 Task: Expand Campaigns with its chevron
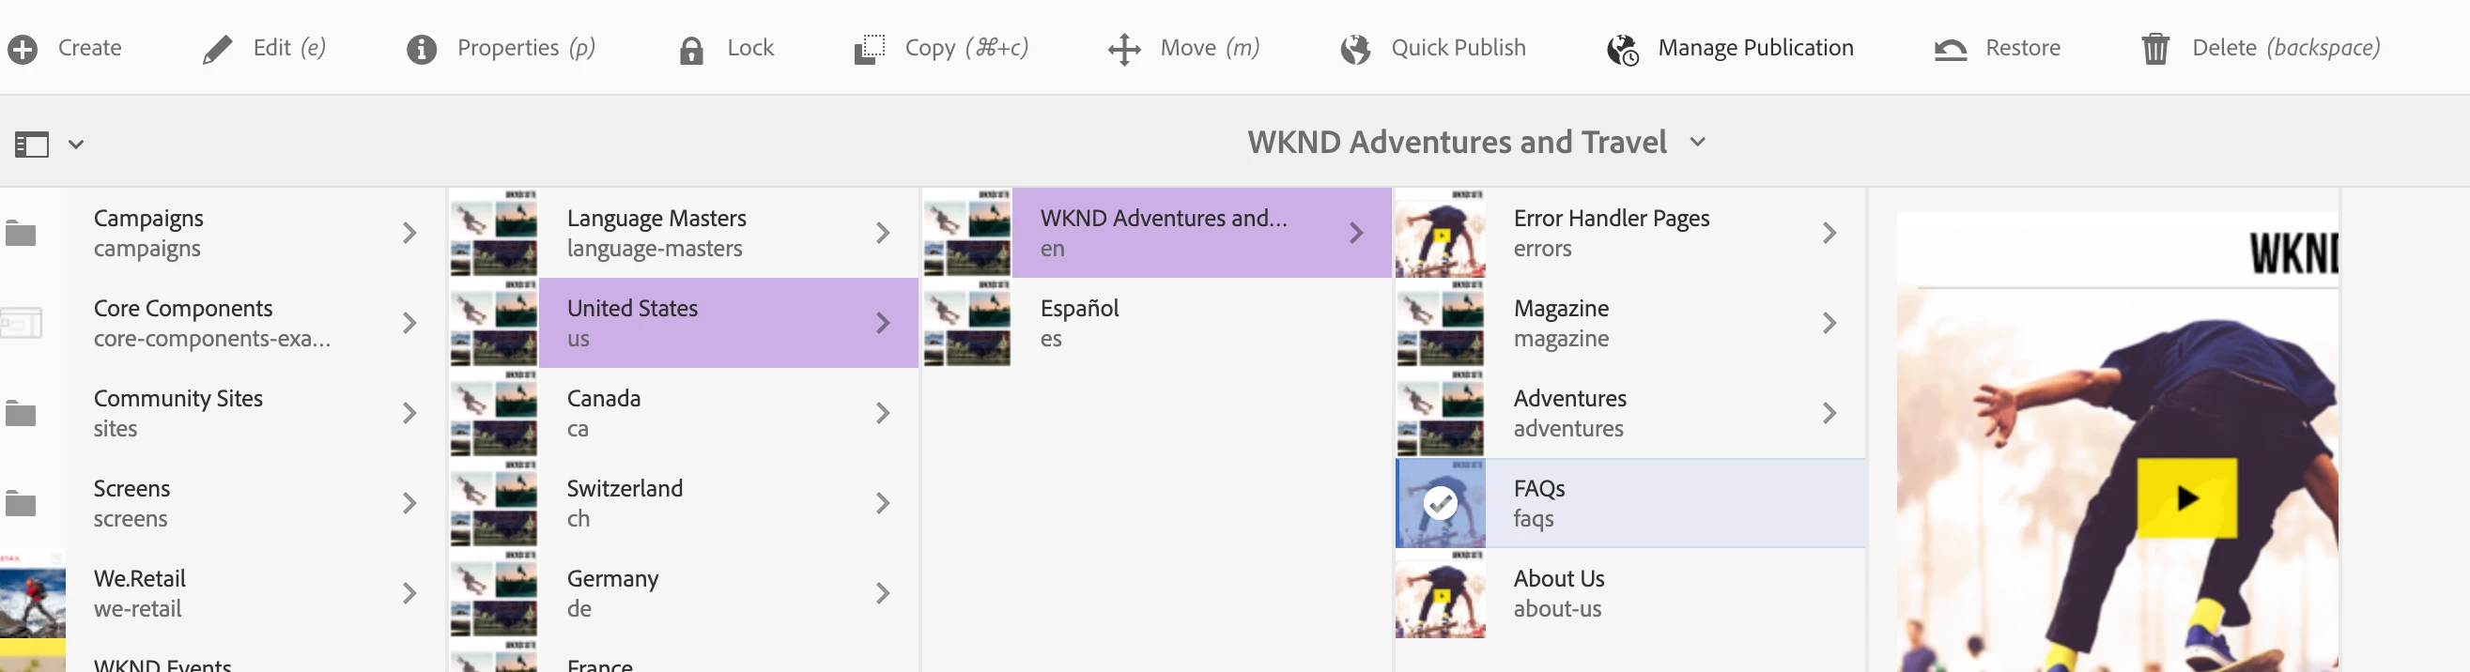point(409,233)
